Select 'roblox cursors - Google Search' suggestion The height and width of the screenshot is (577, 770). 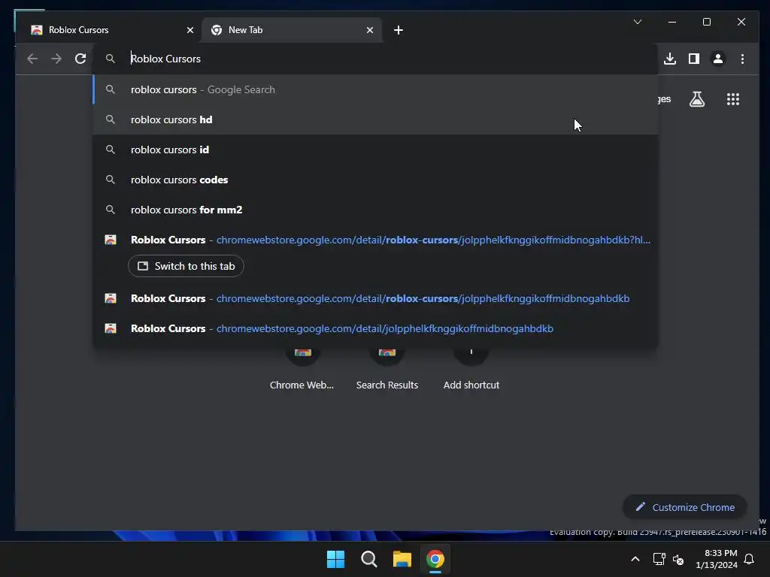coord(375,89)
